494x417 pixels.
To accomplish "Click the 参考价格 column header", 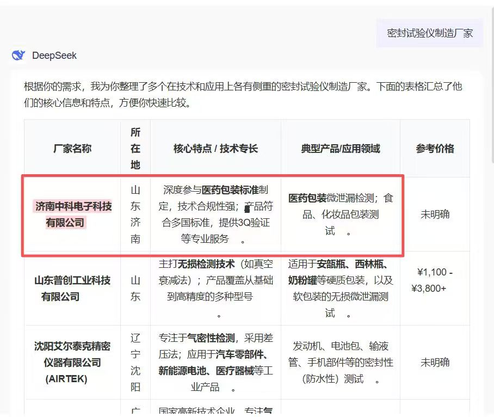I will tap(435, 148).
